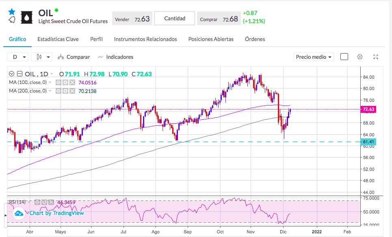Hide the MA 200 indicator eye icon
Screen dimensions: 392x237
[58, 91]
